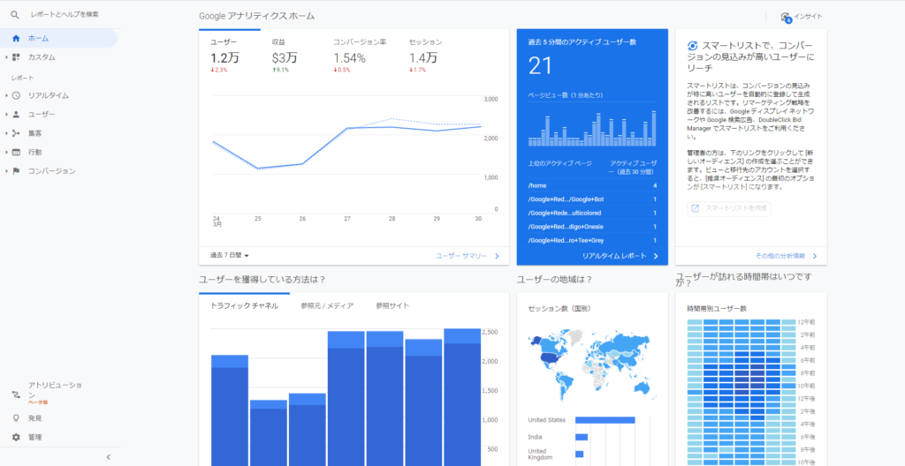Open the インサイト panel

point(802,18)
